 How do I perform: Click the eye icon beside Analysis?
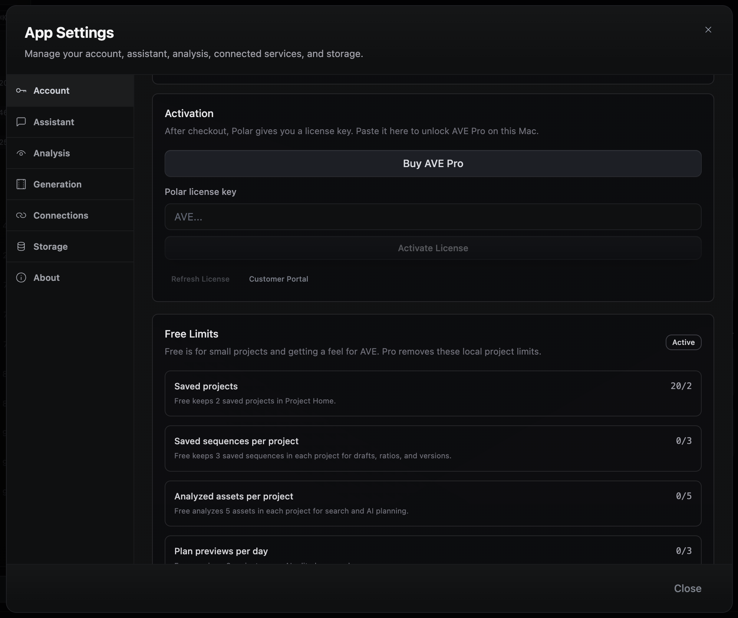click(21, 153)
